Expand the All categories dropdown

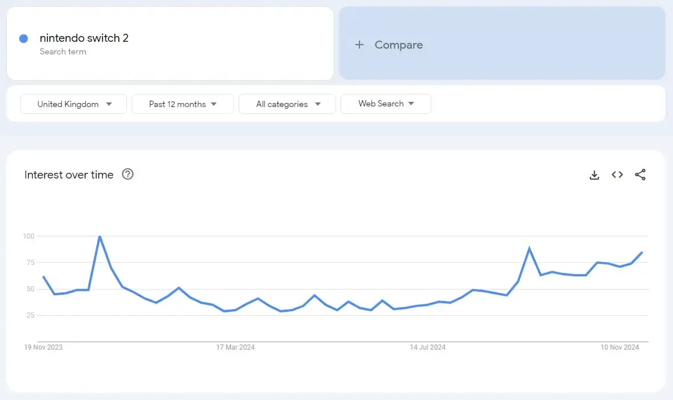287,104
